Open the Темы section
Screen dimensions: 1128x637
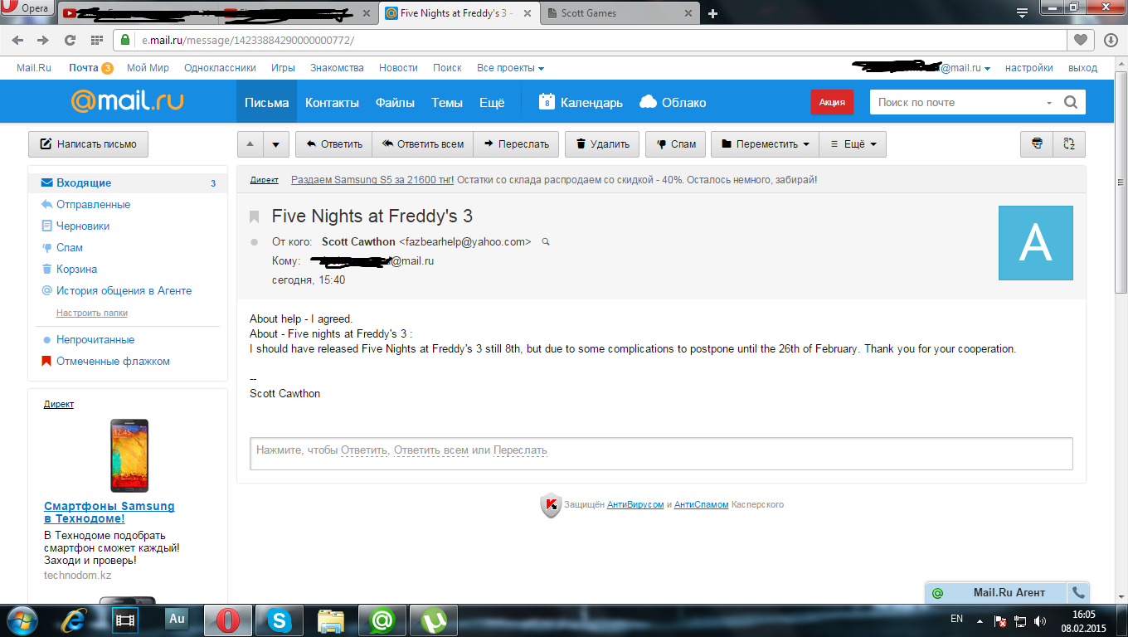(447, 102)
